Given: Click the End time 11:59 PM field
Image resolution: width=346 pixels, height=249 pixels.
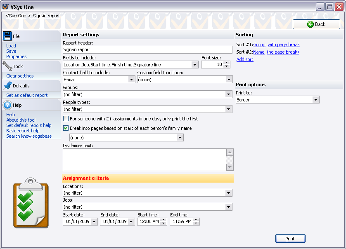Looking at the screenshot, I should point(182,222).
